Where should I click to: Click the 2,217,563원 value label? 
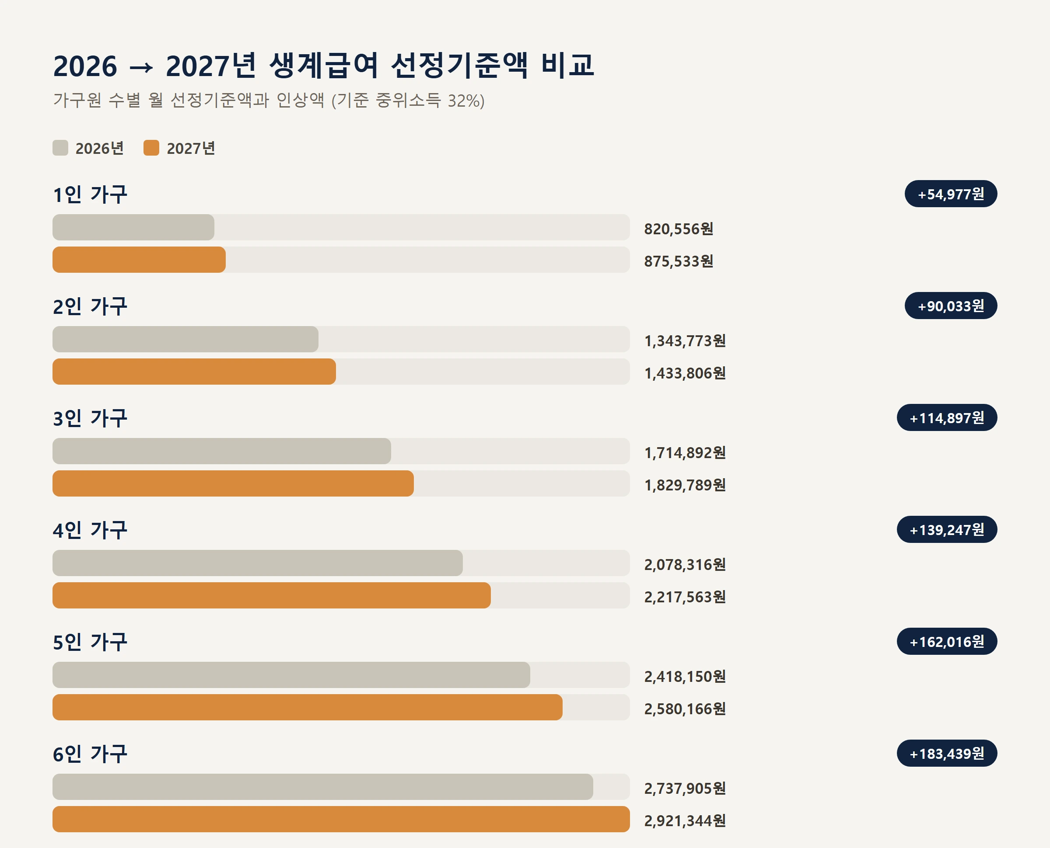[x=685, y=596]
